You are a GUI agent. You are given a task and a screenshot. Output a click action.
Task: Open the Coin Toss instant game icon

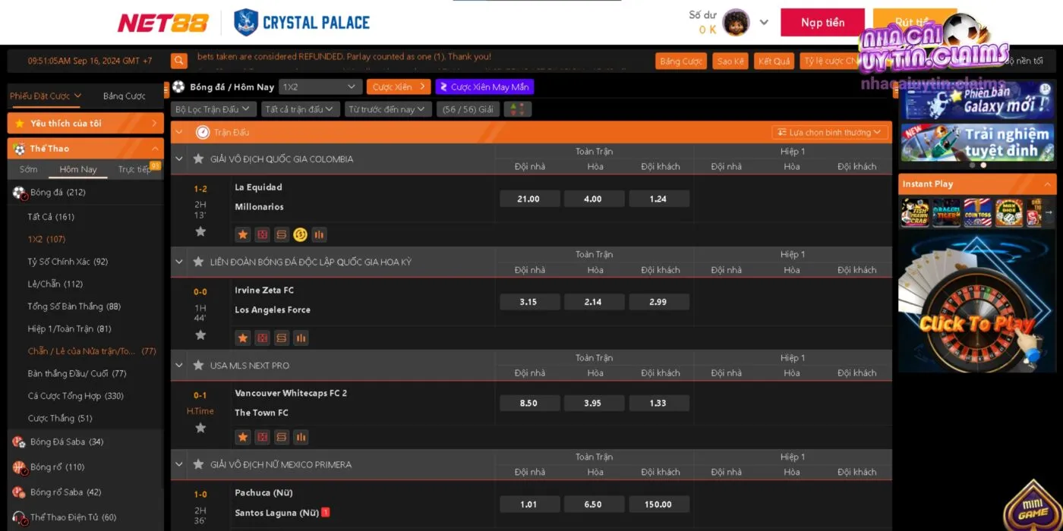tap(977, 213)
